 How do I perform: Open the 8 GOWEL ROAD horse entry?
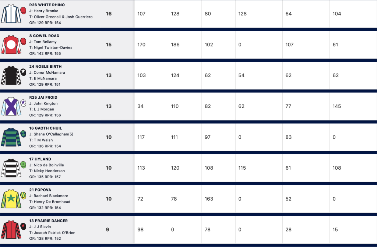[x=44, y=36]
